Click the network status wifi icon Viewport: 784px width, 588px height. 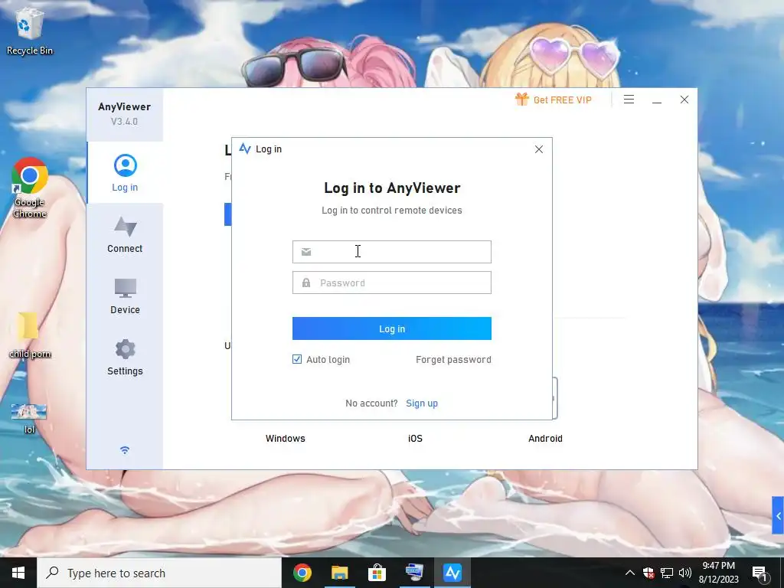pos(125,450)
